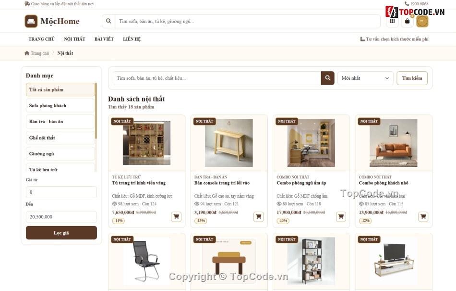
Task: Open the round user avatar menu
Action: click(x=422, y=21)
